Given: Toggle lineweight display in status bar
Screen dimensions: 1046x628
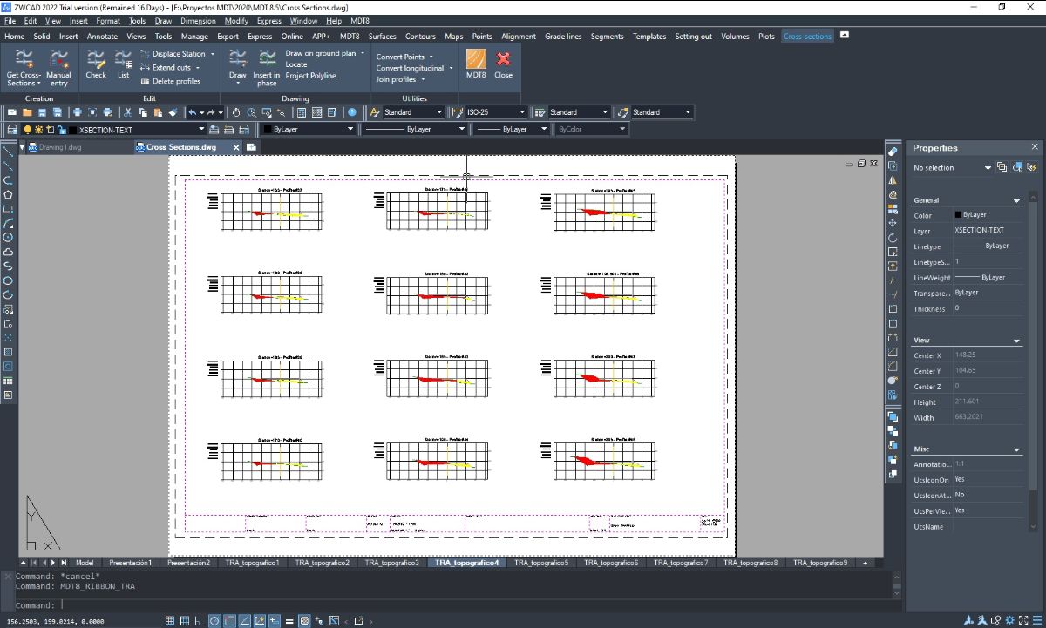Looking at the screenshot, I should (x=289, y=621).
